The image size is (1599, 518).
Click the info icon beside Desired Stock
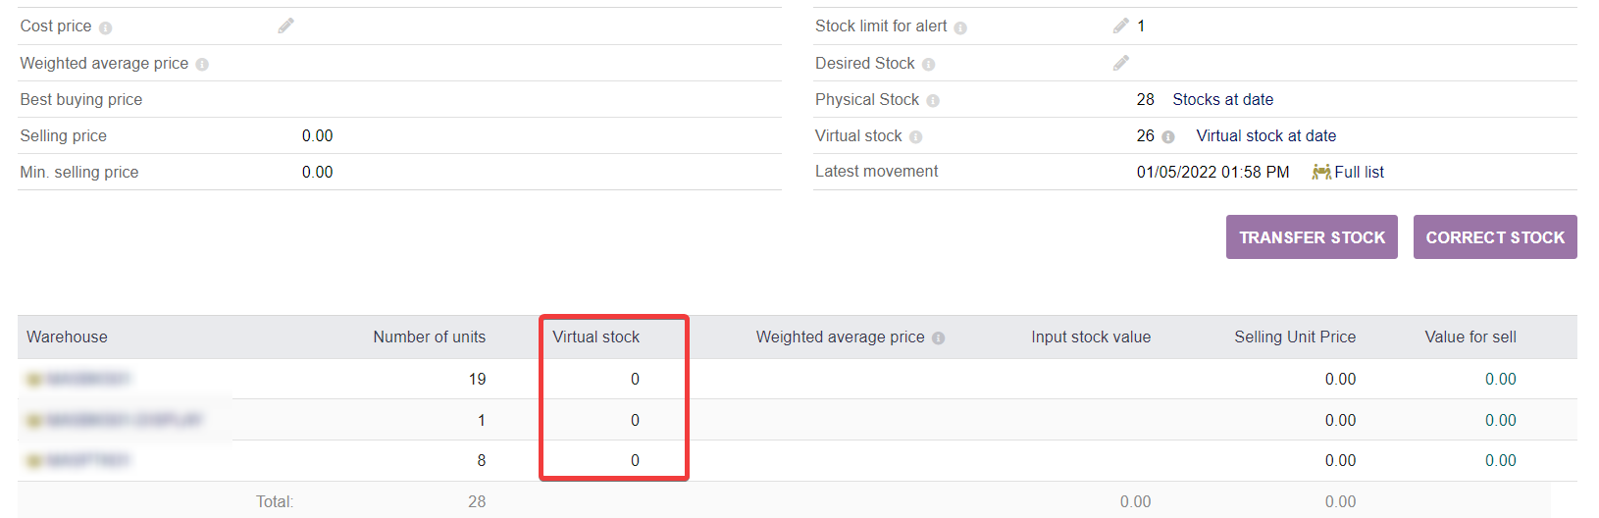[928, 65]
